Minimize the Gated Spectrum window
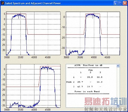The image size is (128, 112). pyautogui.click(x=116, y=3)
